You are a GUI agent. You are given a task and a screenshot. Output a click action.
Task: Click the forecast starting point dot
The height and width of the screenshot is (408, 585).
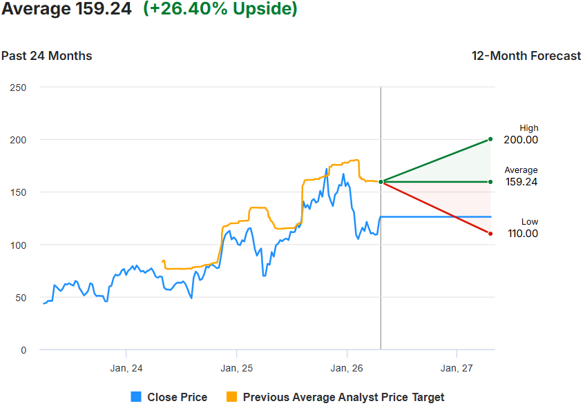[x=381, y=182]
